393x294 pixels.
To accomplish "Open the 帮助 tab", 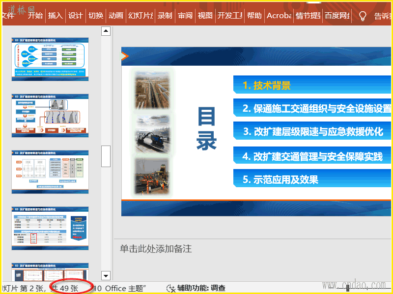I will click(x=254, y=16).
